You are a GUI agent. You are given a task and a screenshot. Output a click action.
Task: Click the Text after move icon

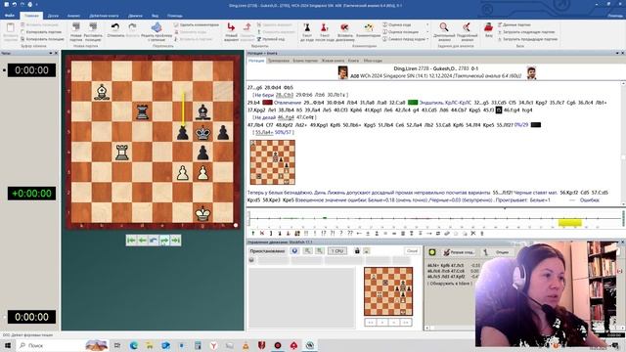[x=324, y=27]
